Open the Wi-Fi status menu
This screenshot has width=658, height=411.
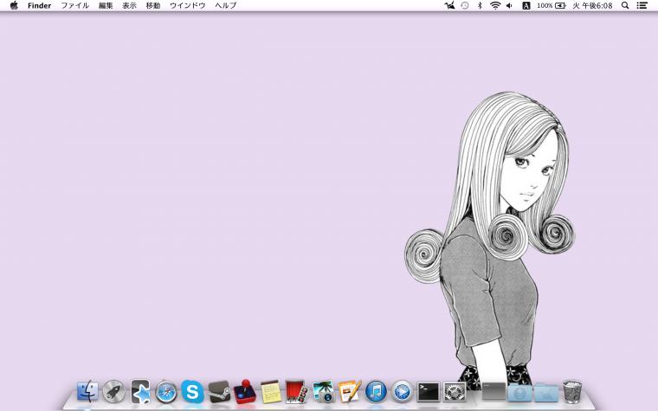coord(495,5)
